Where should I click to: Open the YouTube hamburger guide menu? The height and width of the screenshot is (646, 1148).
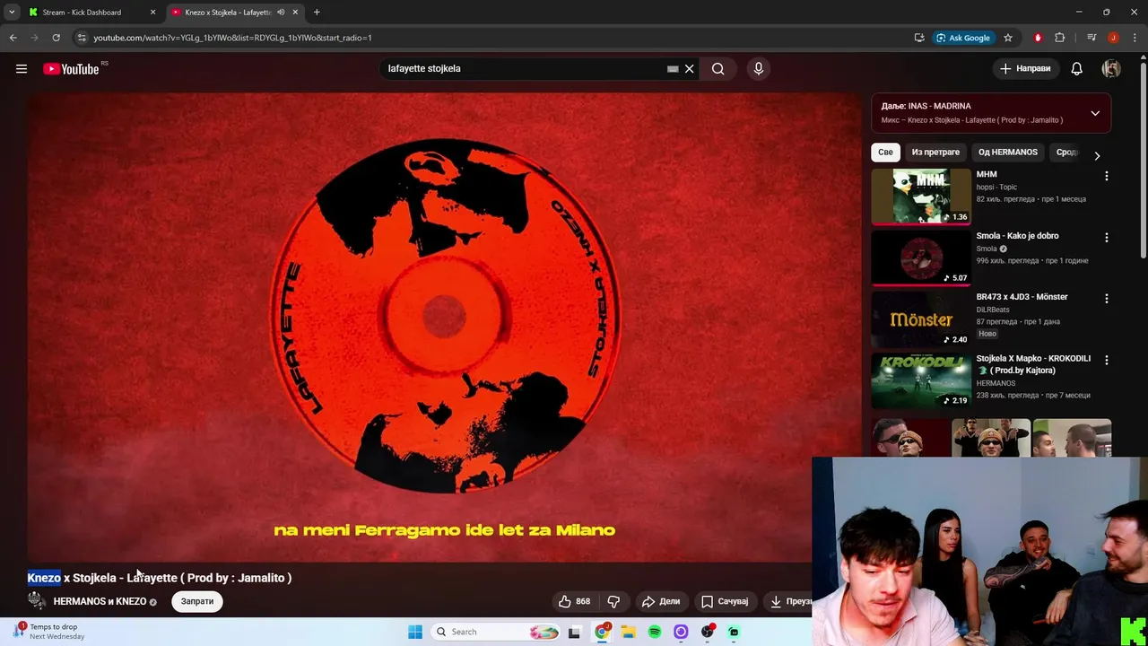(22, 69)
